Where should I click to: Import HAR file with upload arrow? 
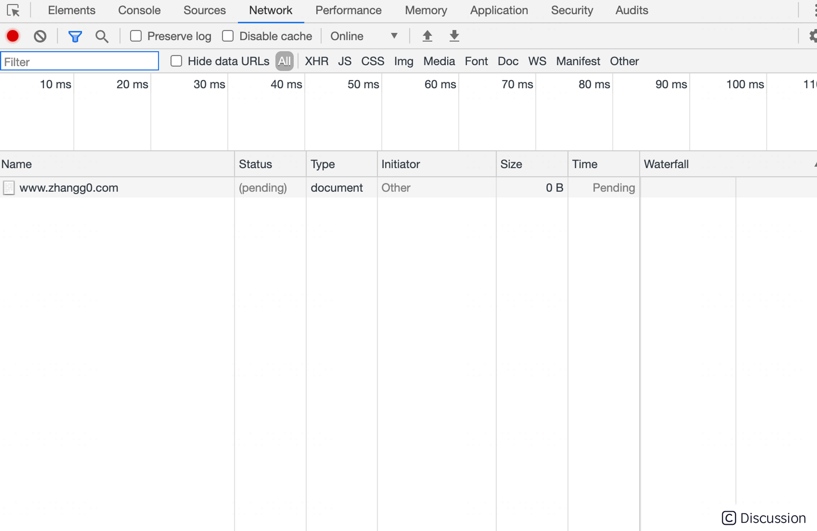tap(427, 36)
